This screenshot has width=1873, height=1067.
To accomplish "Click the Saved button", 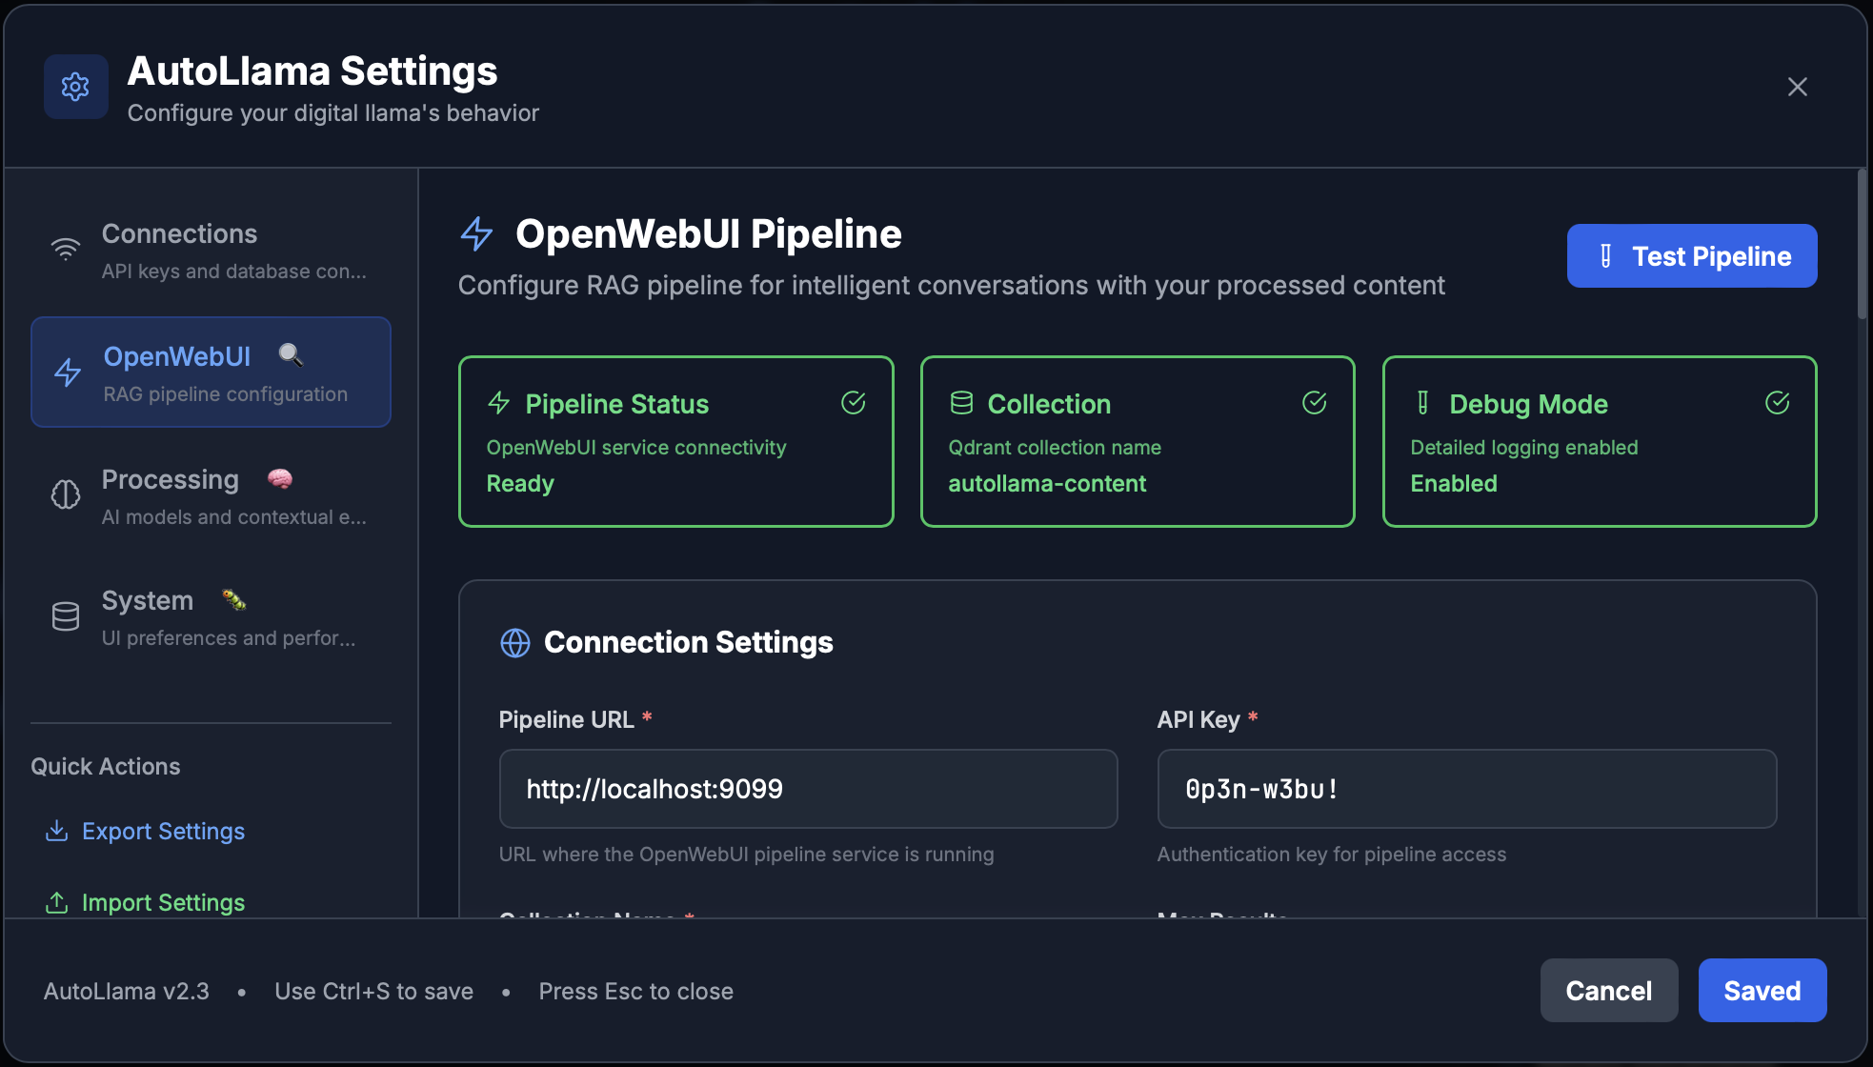I will [1762, 991].
